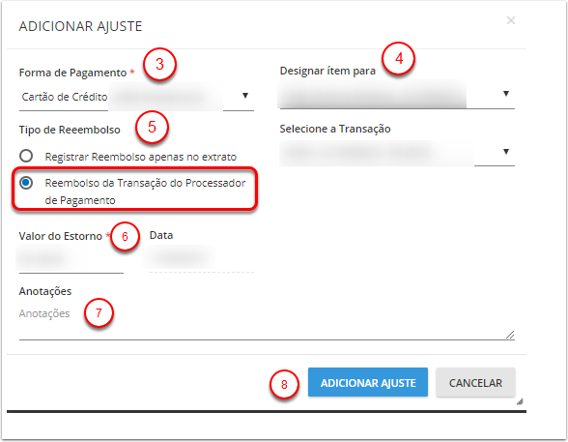Click the Valor do Estorno input field
Viewport: 568px width, 442px height.
point(71,259)
